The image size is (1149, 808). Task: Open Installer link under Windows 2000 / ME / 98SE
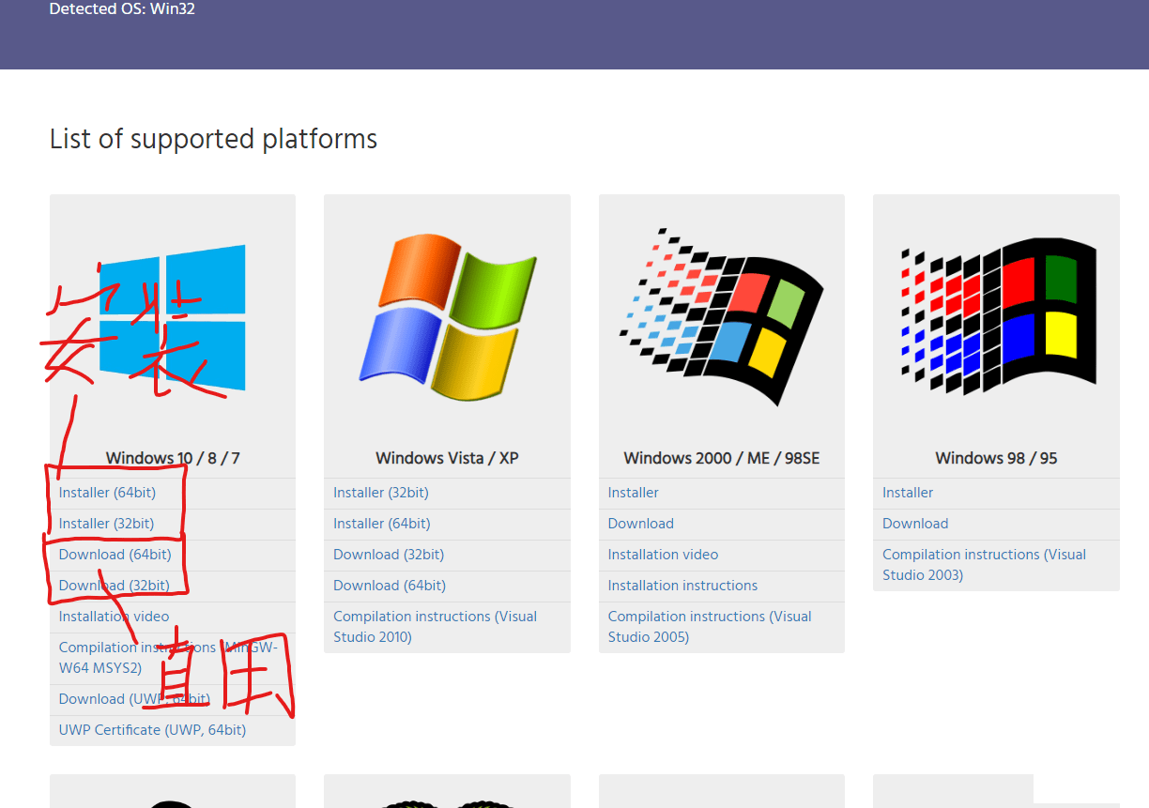pyautogui.click(x=634, y=493)
